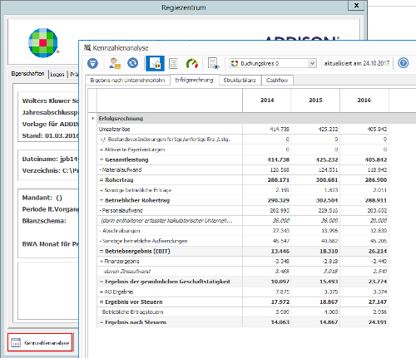Screen dimensions: 416x358
Task: Select the Erfolgsrechnung tab
Action: tap(194, 80)
